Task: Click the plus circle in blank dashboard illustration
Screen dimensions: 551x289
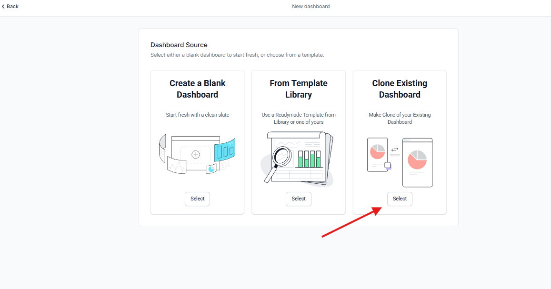Action: (195, 154)
